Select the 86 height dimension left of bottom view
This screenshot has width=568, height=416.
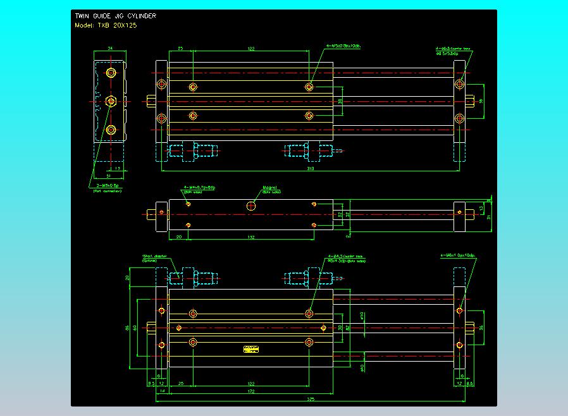[x=127, y=327]
